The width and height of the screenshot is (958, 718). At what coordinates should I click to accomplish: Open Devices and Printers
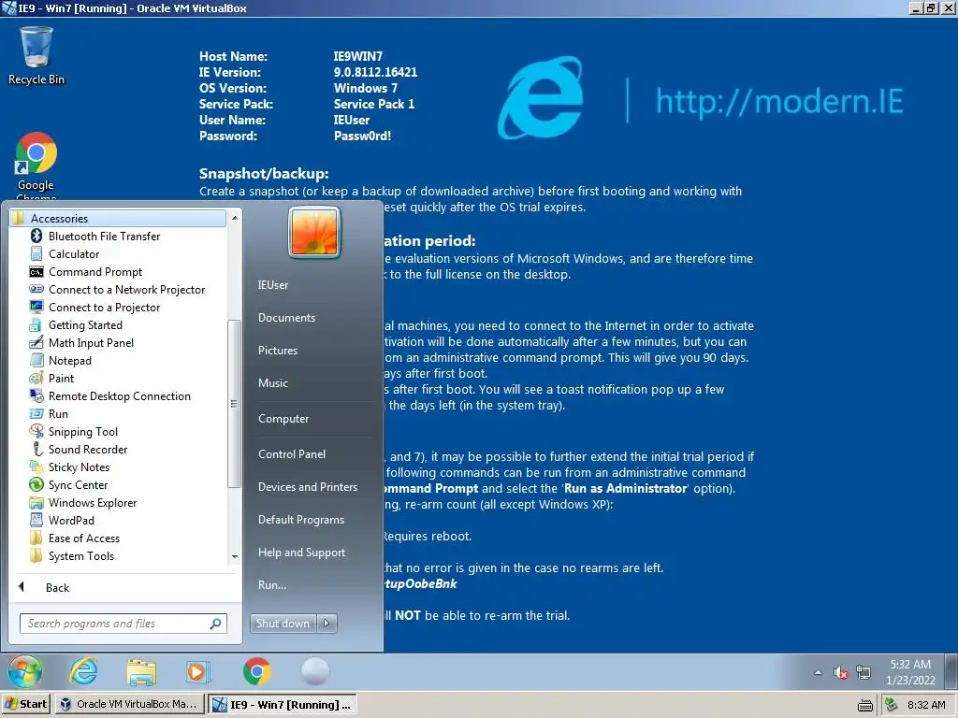click(x=307, y=486)
